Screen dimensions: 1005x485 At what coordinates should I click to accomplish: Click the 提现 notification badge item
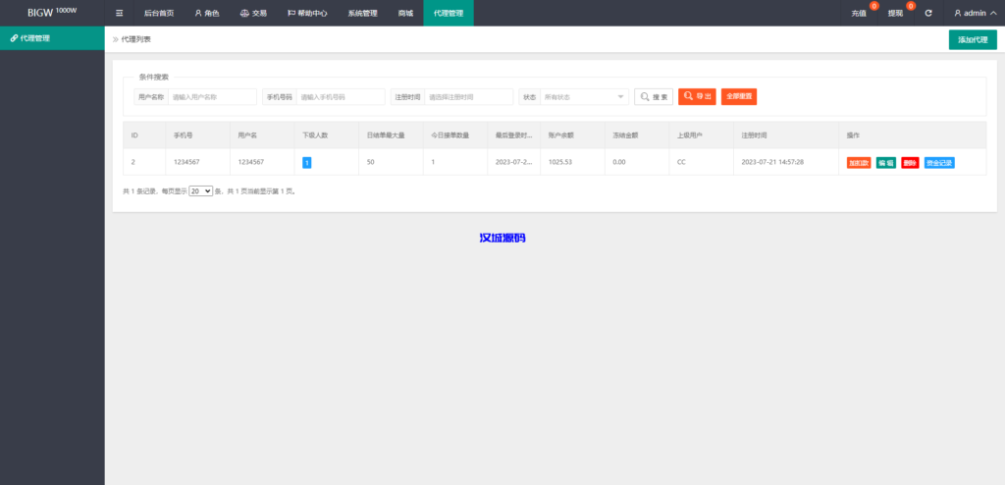tap(896, 13)
